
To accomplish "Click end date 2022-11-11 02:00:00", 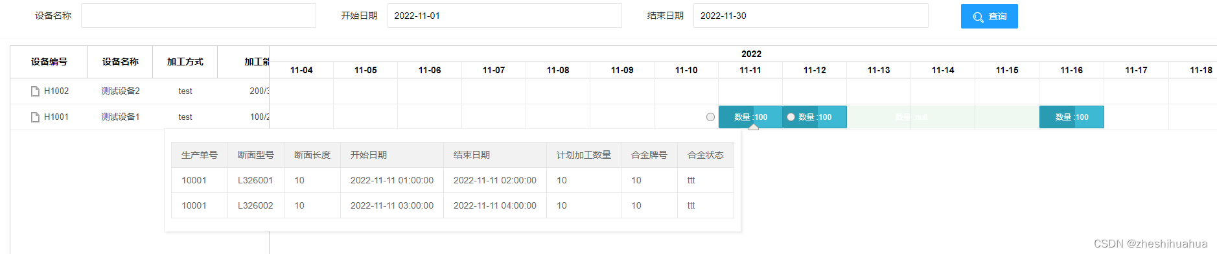I will coord(495,181).
